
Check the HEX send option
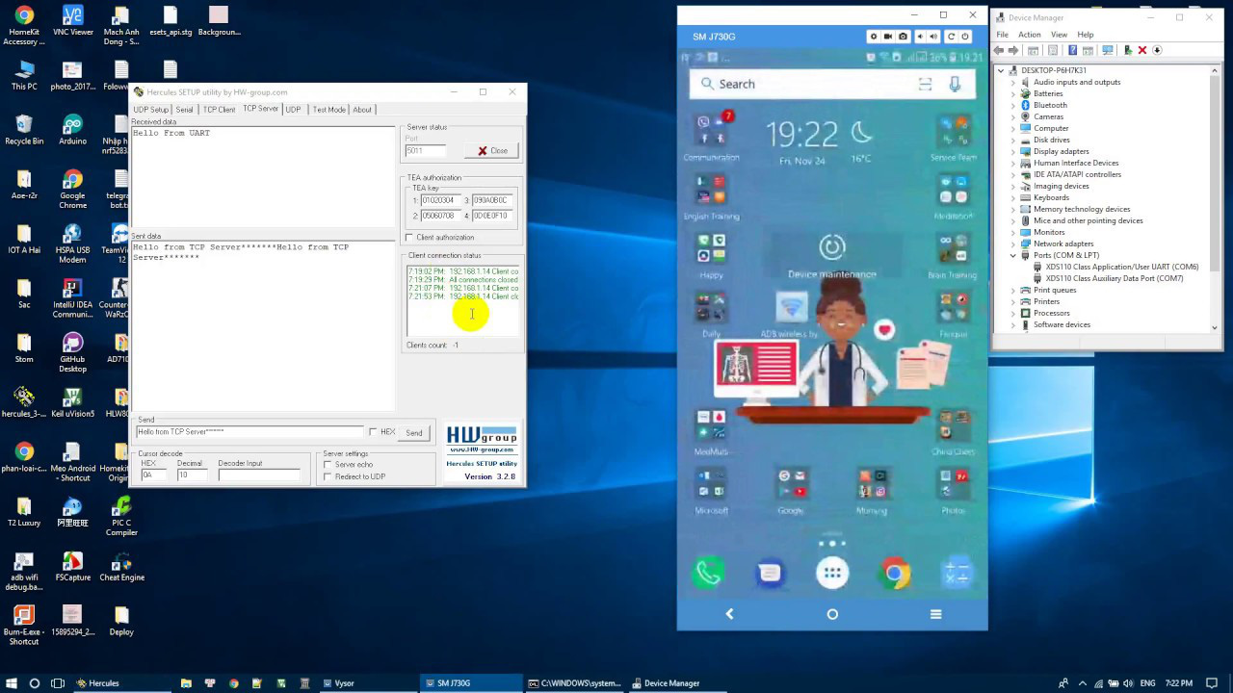click(x=374, y=432)
